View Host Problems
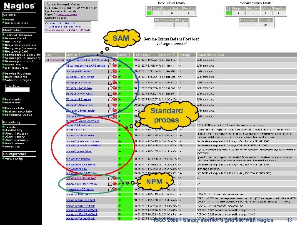This screenshot has height=225, width=300. tap(16, 77)
